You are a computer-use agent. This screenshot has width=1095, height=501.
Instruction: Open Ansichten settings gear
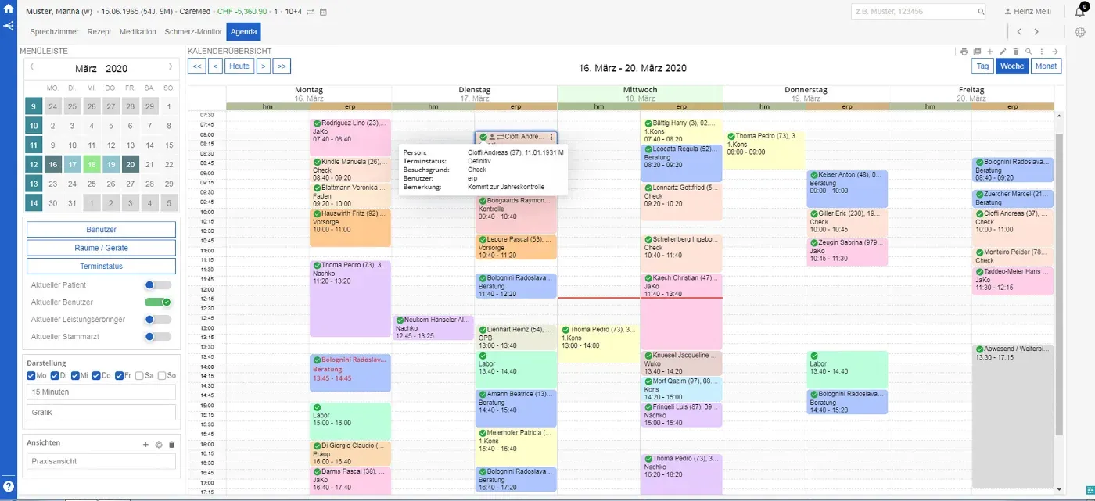(159, 444)
